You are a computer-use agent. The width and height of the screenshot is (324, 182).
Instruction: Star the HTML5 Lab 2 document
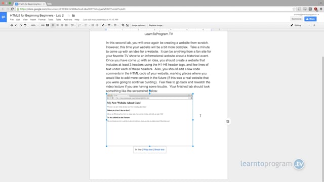tap(69, 16)
